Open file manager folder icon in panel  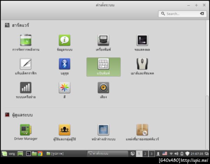click(x=34, y=154)
